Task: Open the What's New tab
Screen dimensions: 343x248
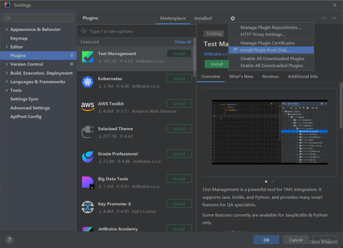Action: (241, 76)
